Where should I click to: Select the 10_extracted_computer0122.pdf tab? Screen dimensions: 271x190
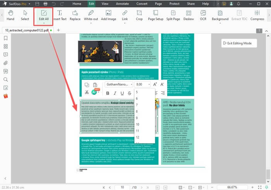pos(27,30)
